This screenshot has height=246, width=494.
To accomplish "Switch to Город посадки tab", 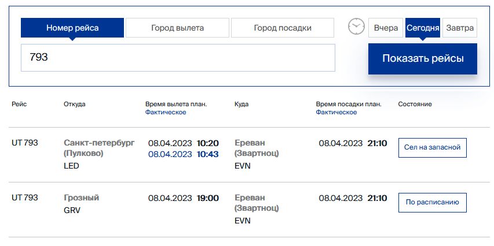I will [282, 28].
